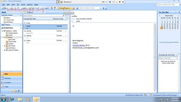Select the Junk E-Mail folder
Viewport: 181px width, 102px height.
tap(12, 42)
